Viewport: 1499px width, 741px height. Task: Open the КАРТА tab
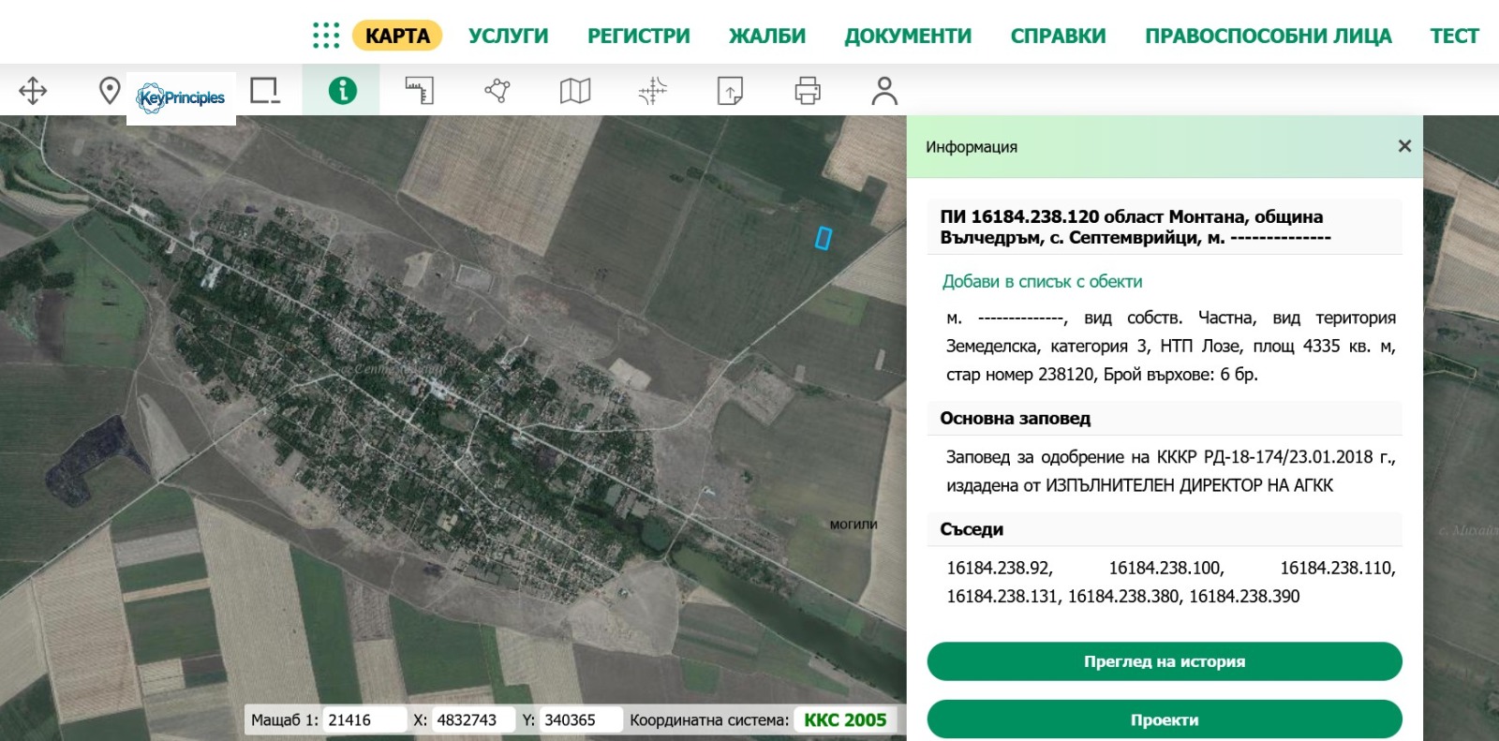pos(397,36)
